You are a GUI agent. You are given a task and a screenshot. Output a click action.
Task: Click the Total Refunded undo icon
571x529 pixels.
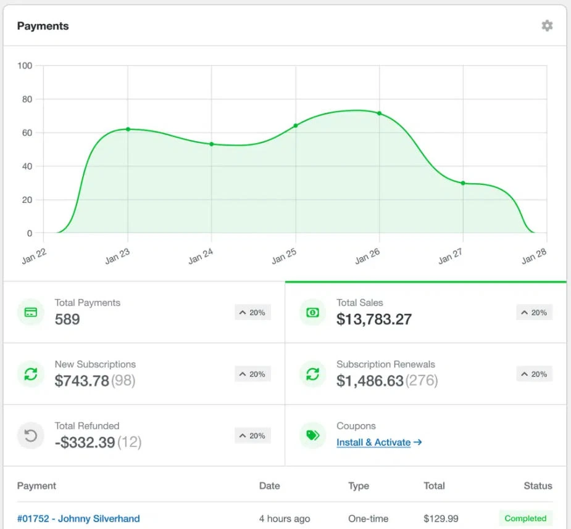coord(31,435)
